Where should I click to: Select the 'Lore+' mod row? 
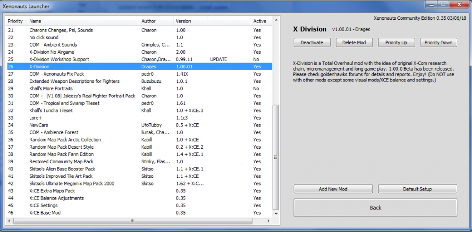point(139,118)
